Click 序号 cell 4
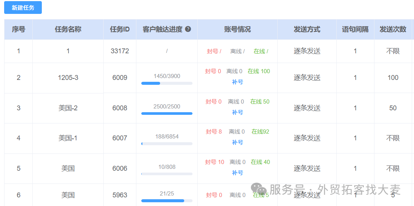 coord(18,138)
